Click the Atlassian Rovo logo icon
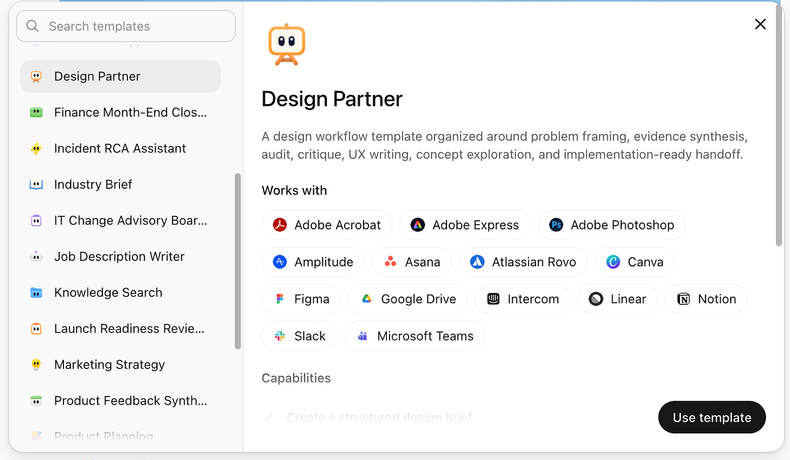The height and width of the screenshot is (460, 790). (x=477, y=262)
